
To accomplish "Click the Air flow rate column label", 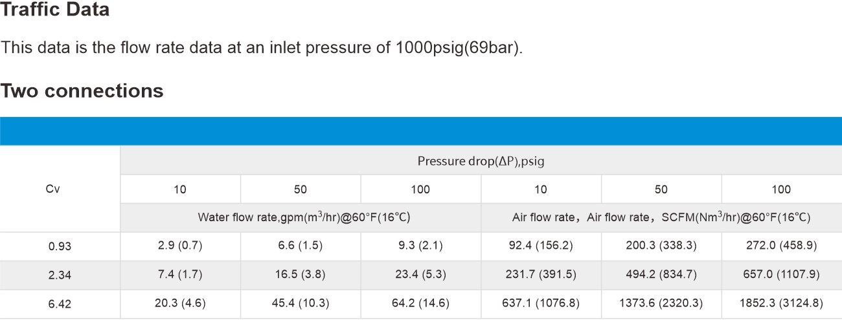I will [x=661, y=218].
